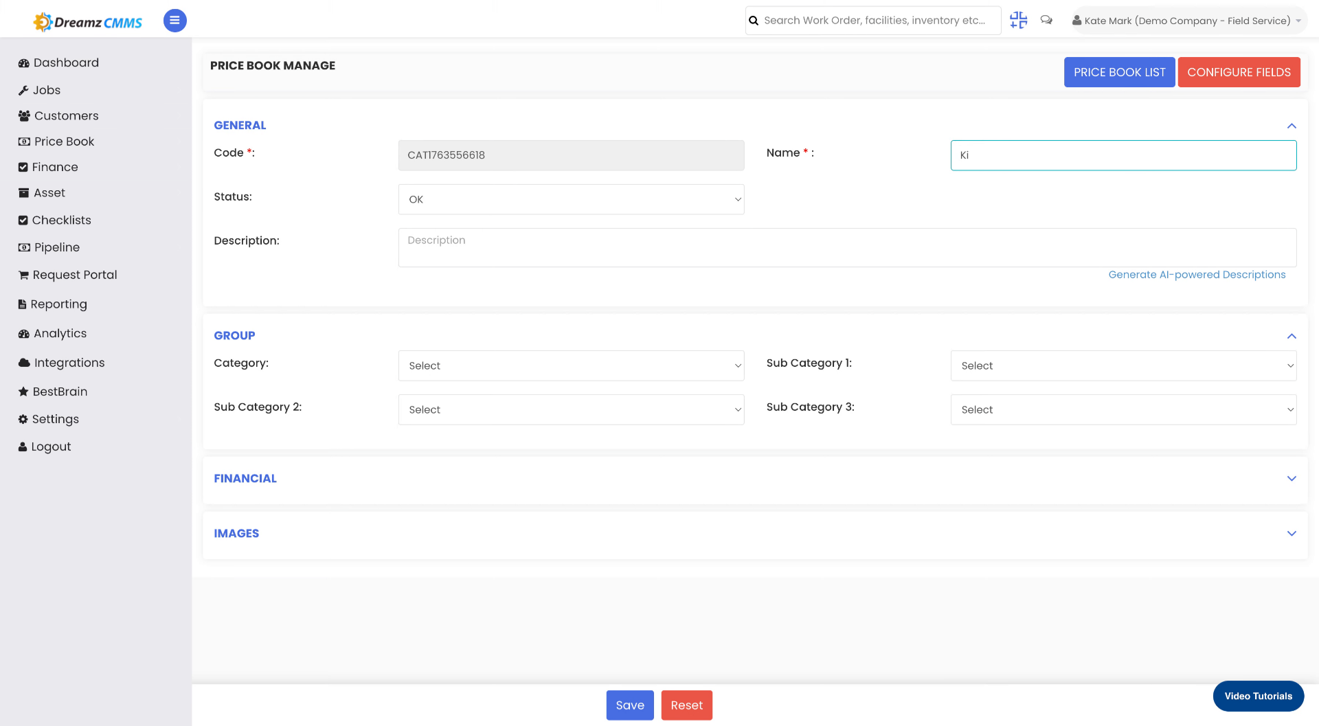This screenshot has height=726, width=1319.
Task: Click the Customers people icon
Action: click(24, 116)
